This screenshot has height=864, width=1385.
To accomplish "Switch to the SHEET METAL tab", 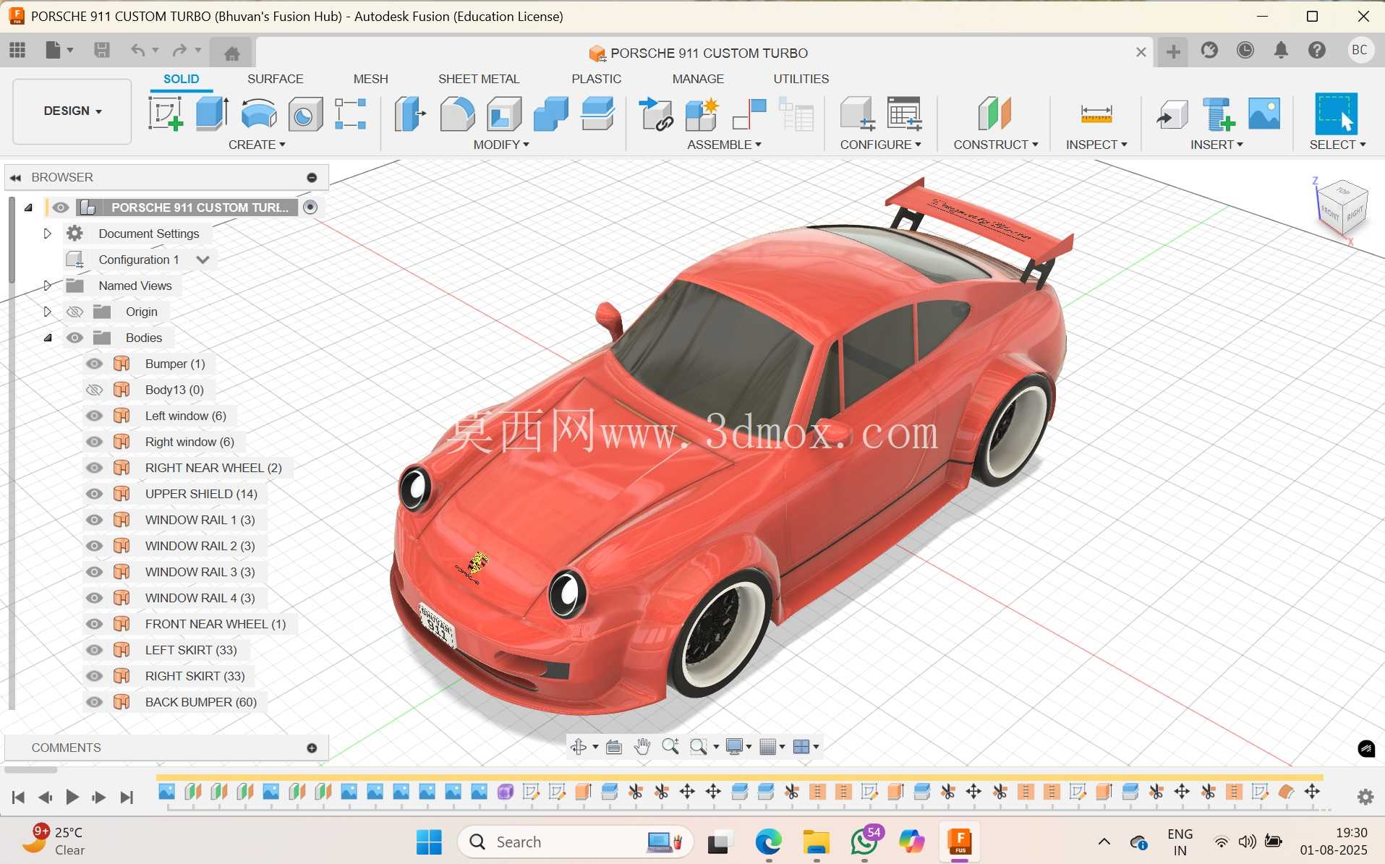I will [479, 79].
